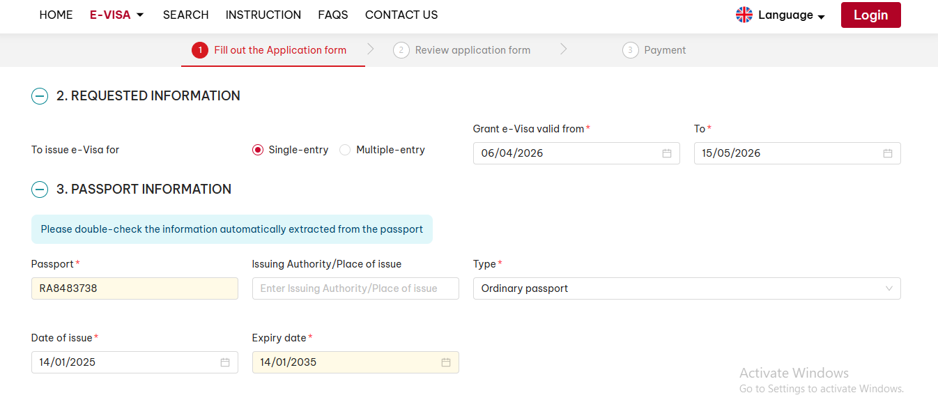Go to the FAQS page
The height and width of the screenshot is (409, 938).
coord(332,15)
